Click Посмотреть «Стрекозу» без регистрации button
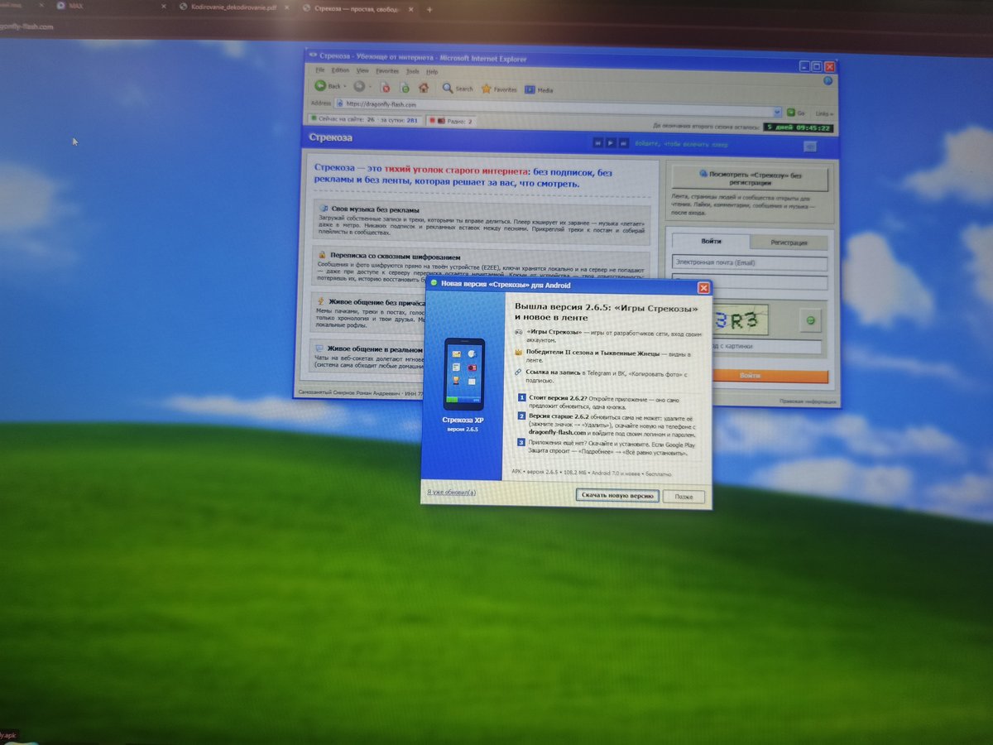This screenshot has width=993, height=745. pyautogui.click(x=750, y=178)
